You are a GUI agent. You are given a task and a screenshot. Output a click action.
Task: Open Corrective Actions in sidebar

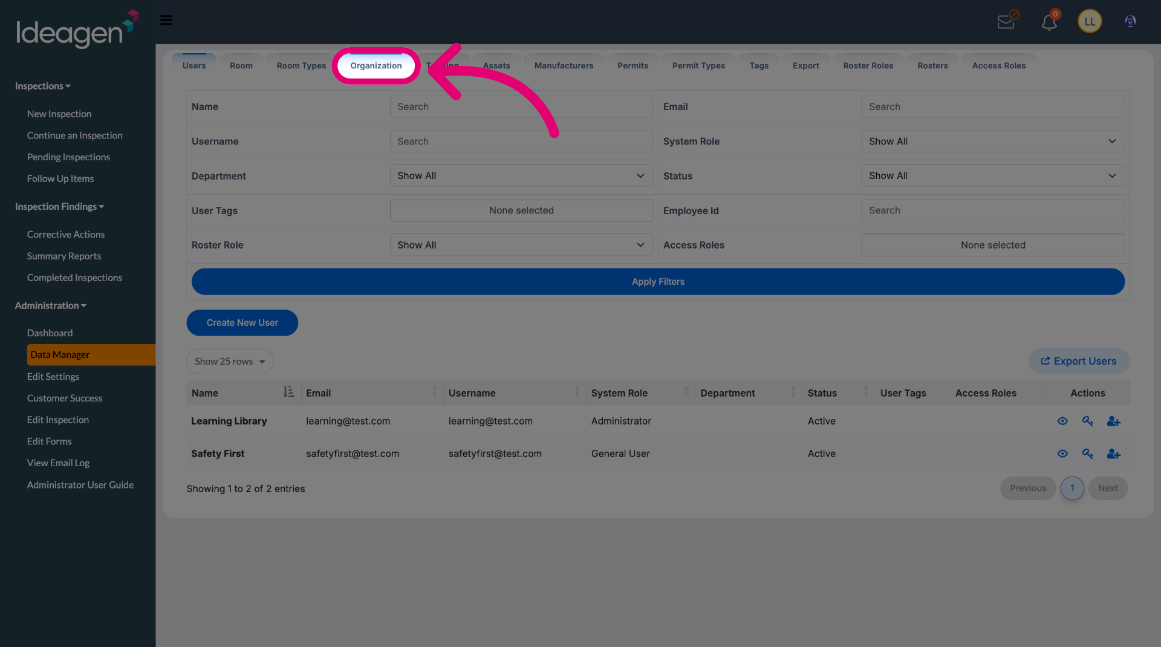point(66,235)
